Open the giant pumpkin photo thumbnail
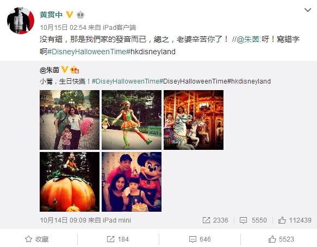317x247 pixels. click(x=70, y=182)
